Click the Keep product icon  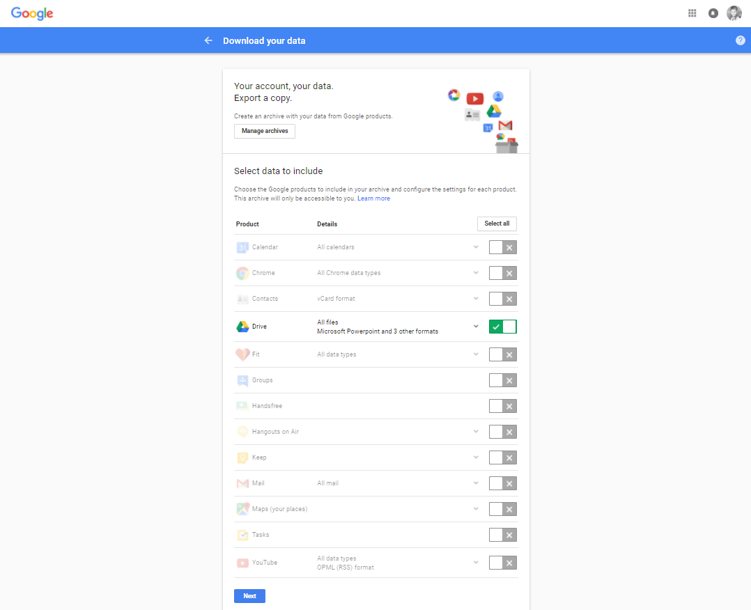243,458
